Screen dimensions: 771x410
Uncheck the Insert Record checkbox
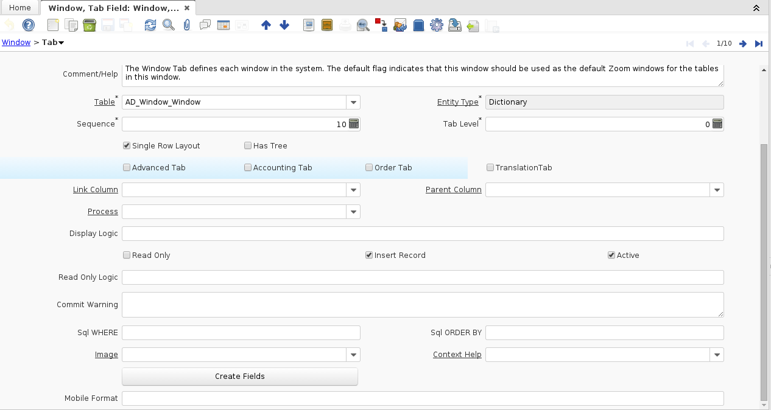pos(369,255)
